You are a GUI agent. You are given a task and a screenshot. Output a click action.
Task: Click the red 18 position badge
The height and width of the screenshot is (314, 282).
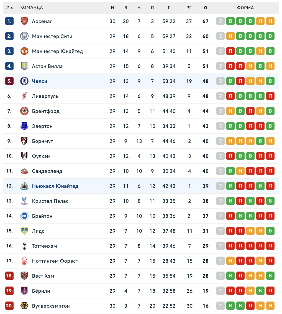[x=9, y=276]
